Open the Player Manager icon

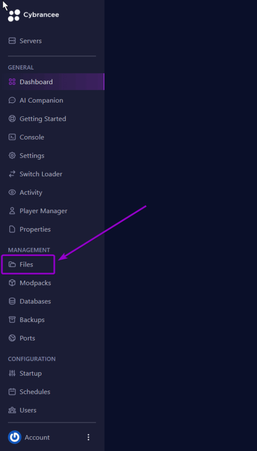12,211
